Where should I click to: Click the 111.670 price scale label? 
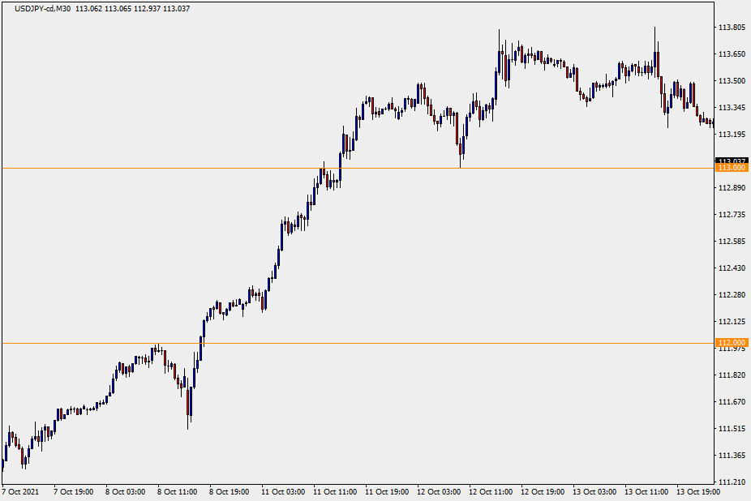tap(732, 402)
